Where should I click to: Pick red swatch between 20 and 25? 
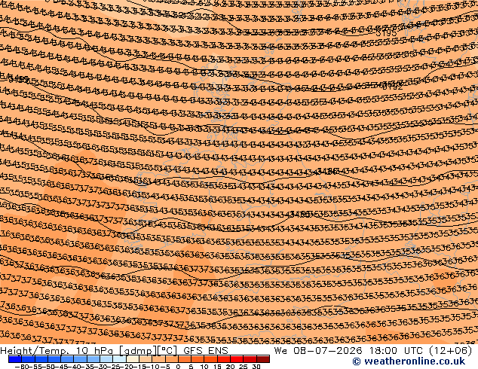[237, 359]
